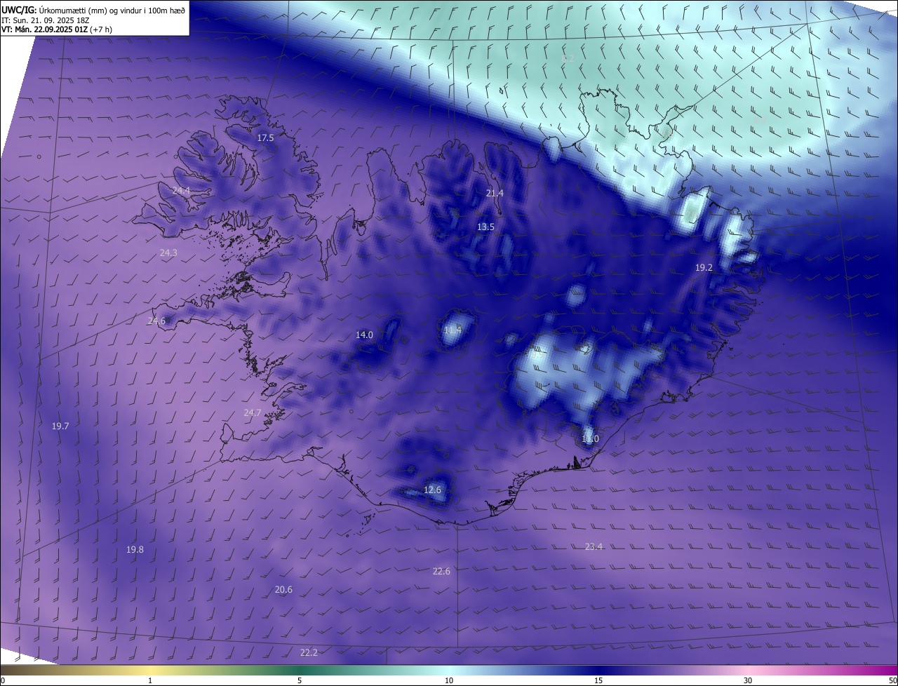Click the 22.6 value south of Iceland
Viewport: 898px width, 686px height.
pos(441,571)
